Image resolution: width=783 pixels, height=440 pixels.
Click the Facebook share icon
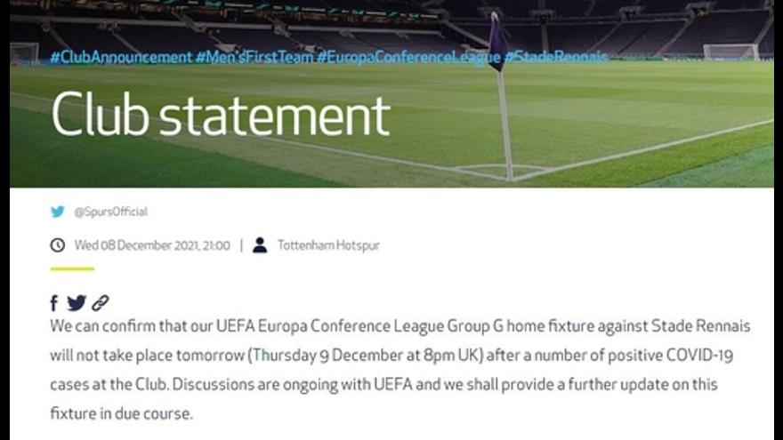tap(54, 303)
